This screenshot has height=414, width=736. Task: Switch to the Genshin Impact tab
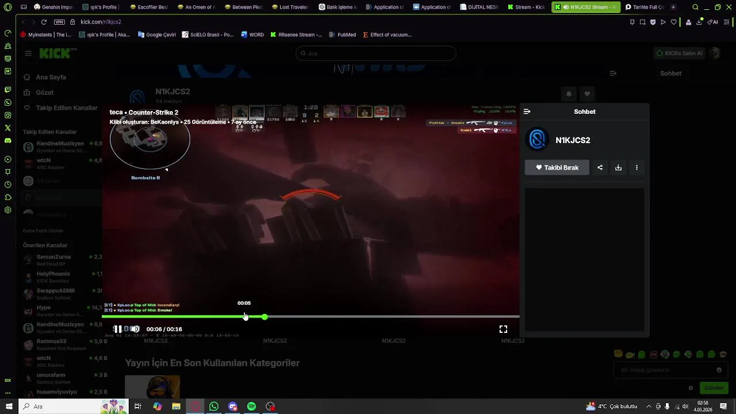[x=53, y=7]
